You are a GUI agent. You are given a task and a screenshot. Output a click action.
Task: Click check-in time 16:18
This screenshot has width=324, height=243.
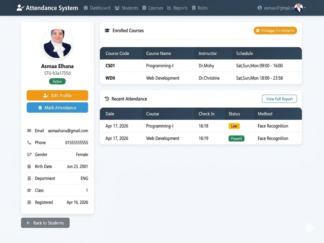tap(203, 126)
